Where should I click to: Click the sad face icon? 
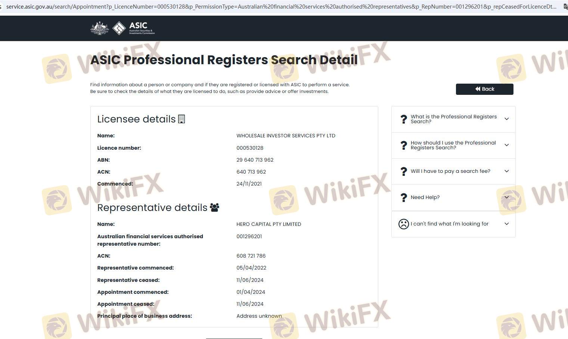click(x=404, y=224)
